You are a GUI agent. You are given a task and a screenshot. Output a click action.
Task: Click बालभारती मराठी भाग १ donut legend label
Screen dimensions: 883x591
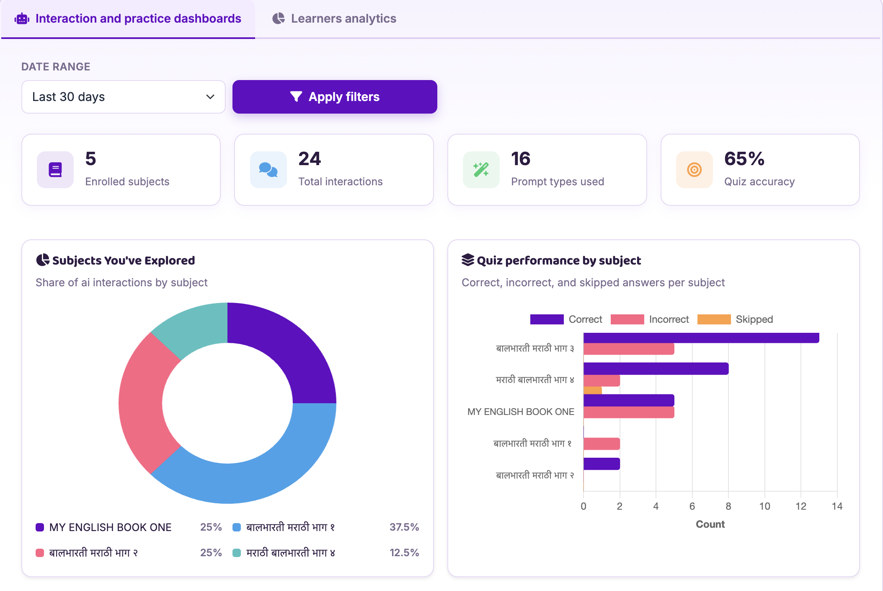(x=291, y=527)
